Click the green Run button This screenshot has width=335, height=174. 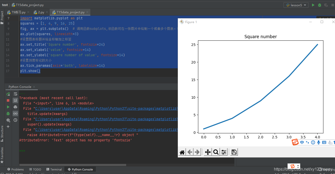click(313, 5)
